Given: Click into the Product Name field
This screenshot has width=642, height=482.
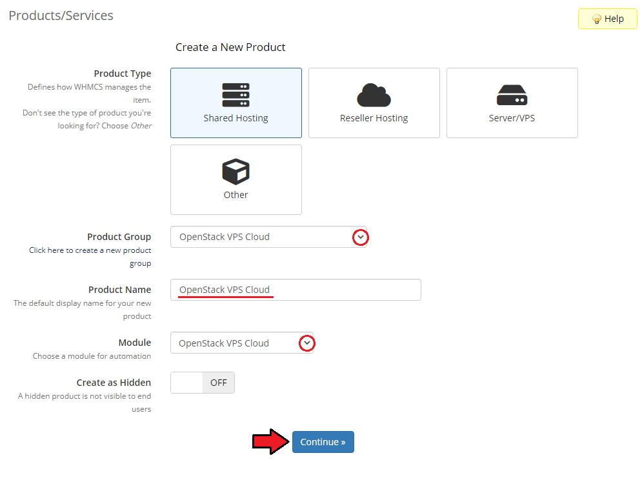Looking at the screenshot, I should click(x=296, y=290).
